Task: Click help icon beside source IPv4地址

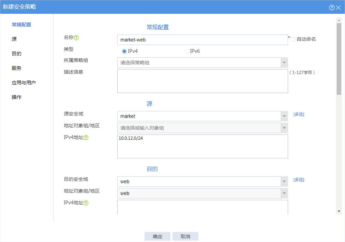Action: tap(86, 138)
